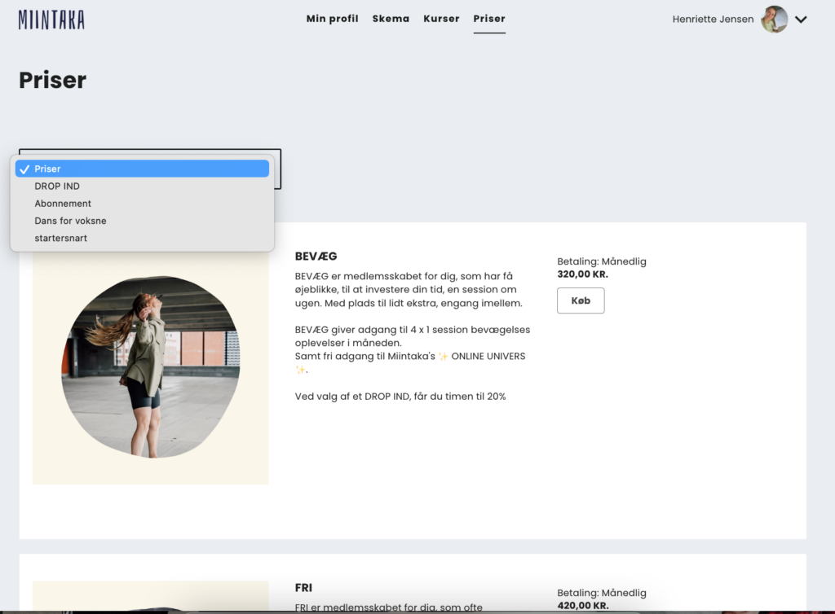Choose the startersnart filter option
835x614 pixels.
(x=60, y=238)
